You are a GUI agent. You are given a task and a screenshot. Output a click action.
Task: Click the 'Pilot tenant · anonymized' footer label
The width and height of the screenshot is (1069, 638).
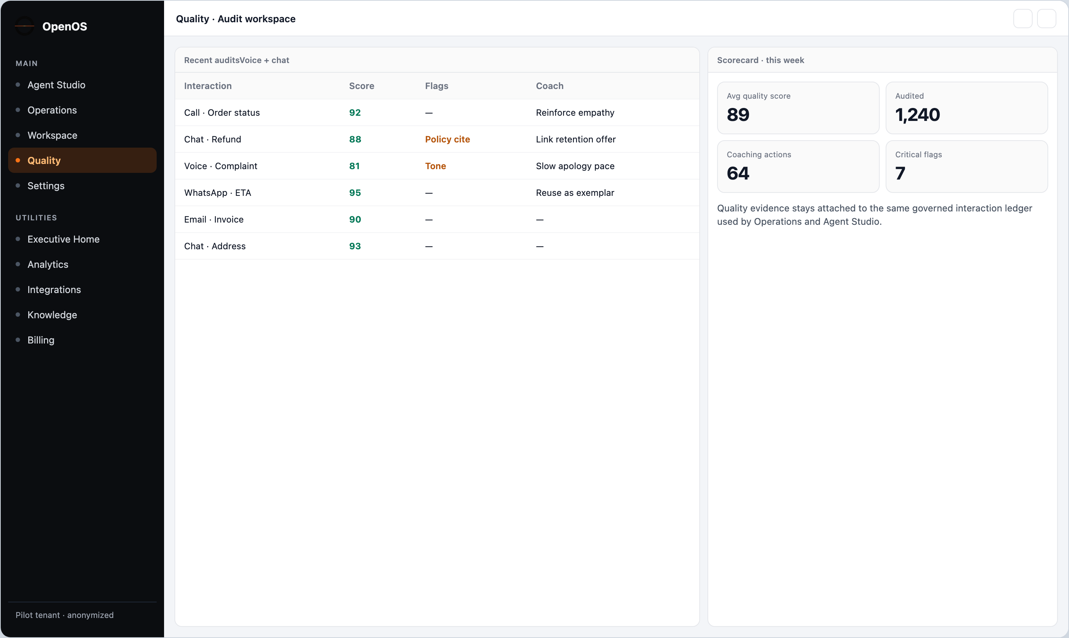tap(65, 615)
